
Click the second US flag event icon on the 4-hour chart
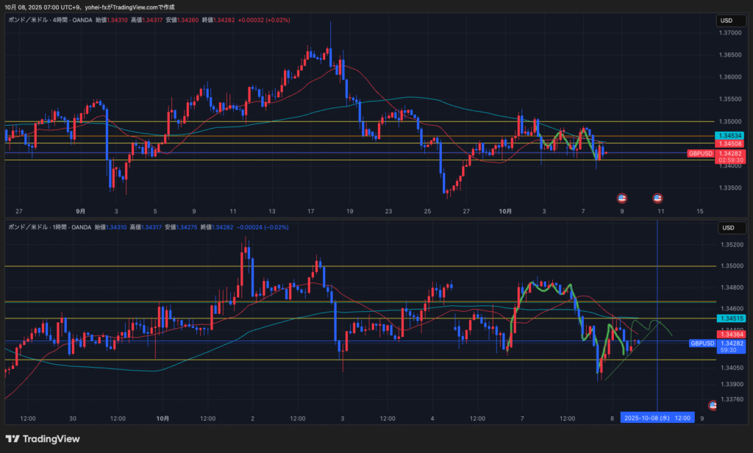click(657, 198)
